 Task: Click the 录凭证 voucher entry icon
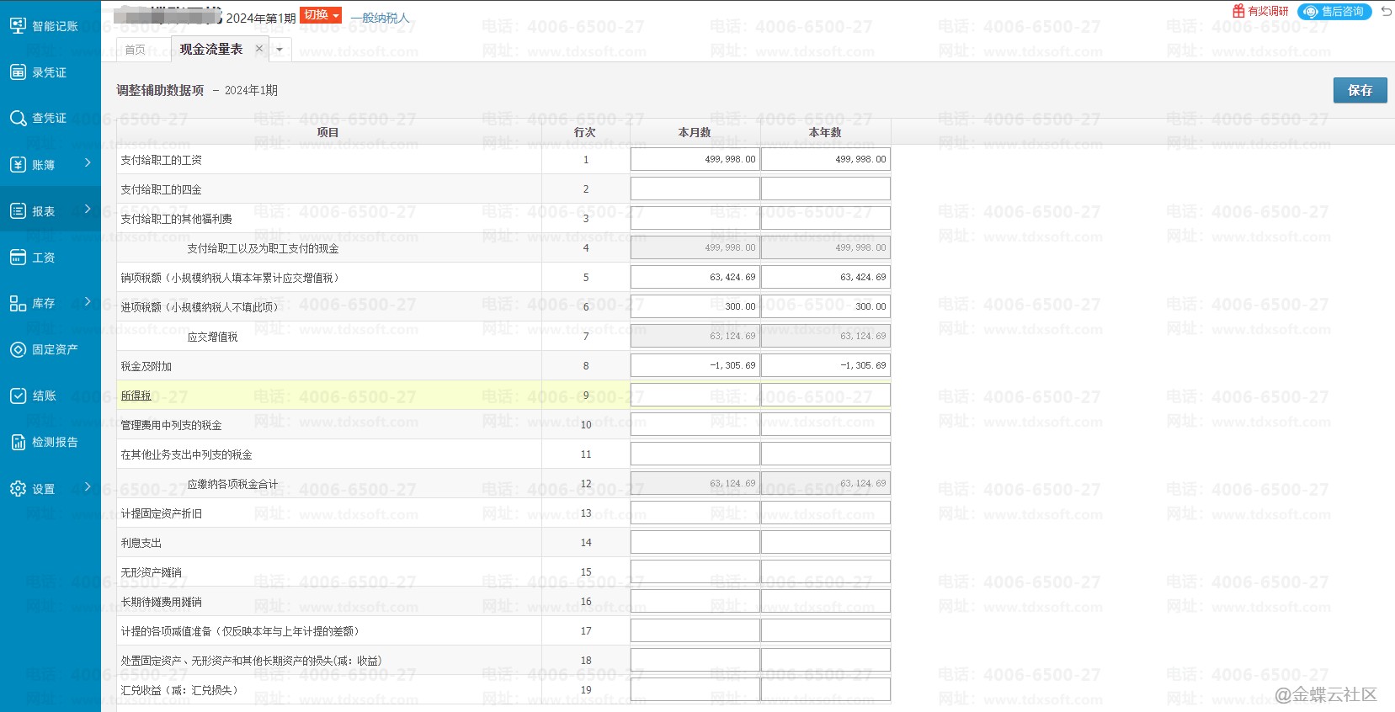pos(18,72)
